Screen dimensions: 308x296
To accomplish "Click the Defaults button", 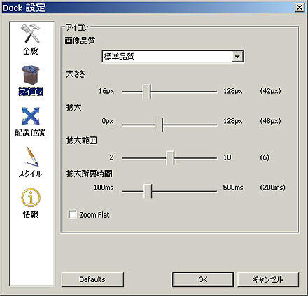I will [x=92, y=279].
